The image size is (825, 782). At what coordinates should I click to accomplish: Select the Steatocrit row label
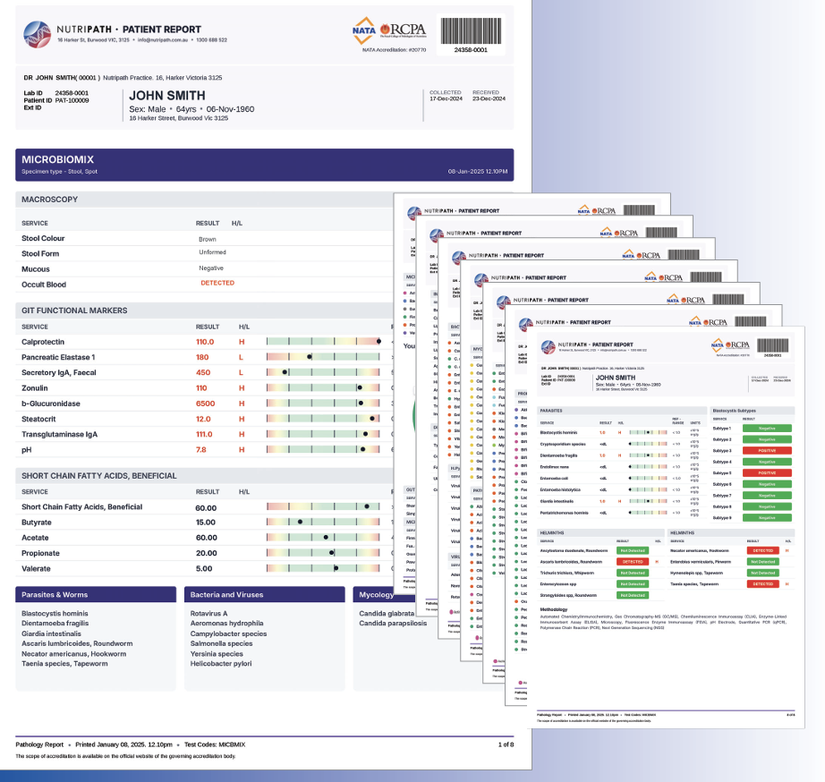pos(38,419)
